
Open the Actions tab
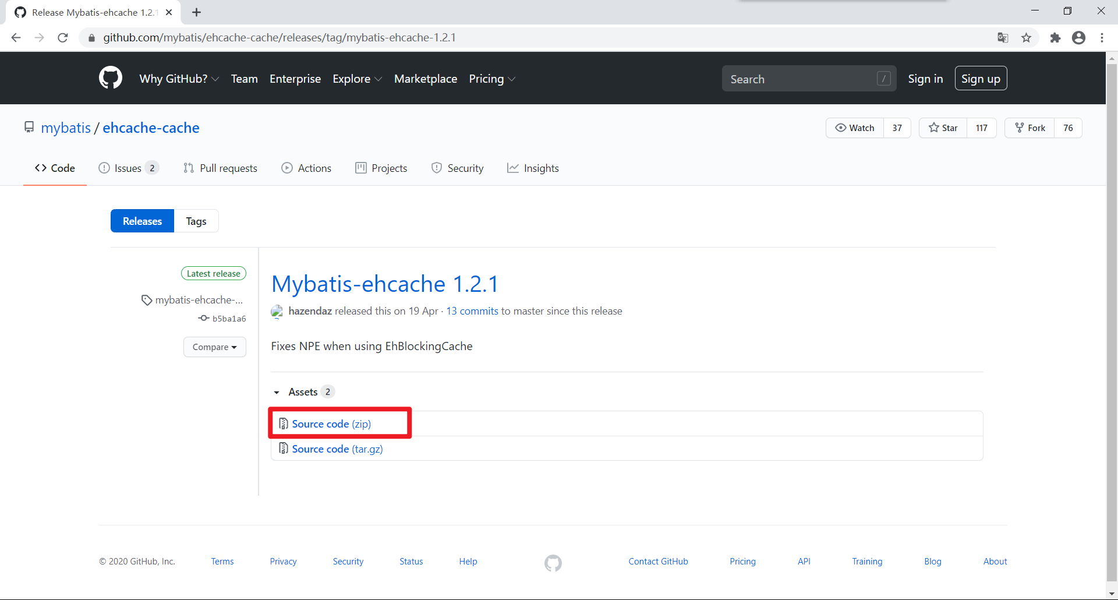coord(306,168)
